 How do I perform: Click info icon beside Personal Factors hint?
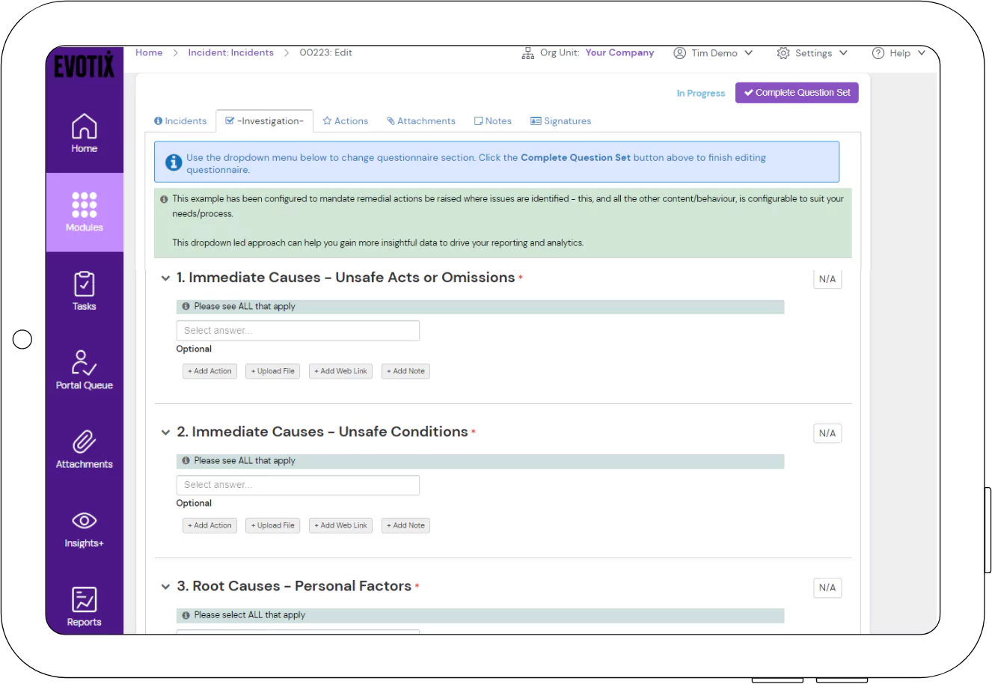(186, 615)
